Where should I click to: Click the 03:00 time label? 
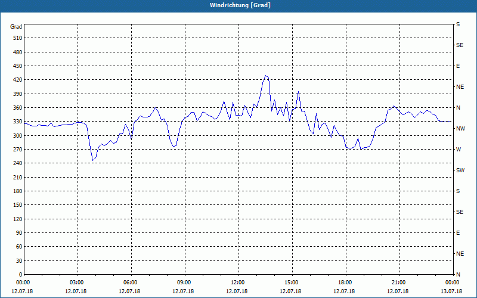click(78, 283)
